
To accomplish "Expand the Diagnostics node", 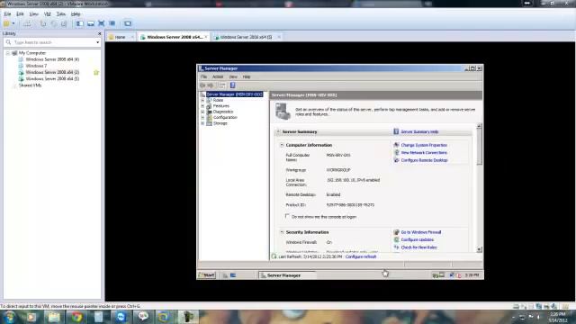I will [202, 112].
